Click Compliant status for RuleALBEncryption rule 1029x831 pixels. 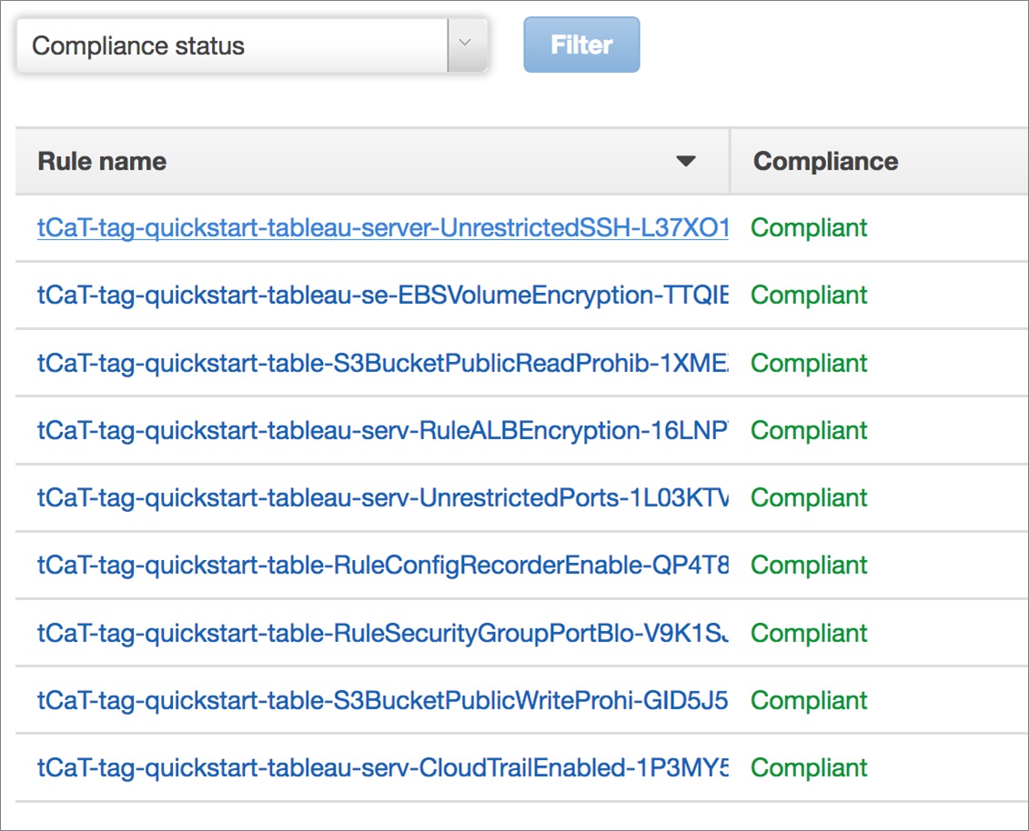point(809,430)
